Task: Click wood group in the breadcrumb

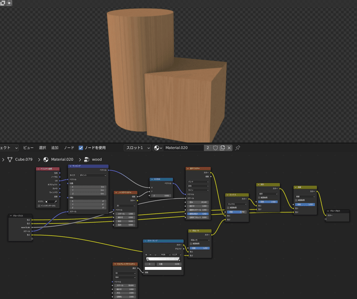Action: (x=97, y=159)
